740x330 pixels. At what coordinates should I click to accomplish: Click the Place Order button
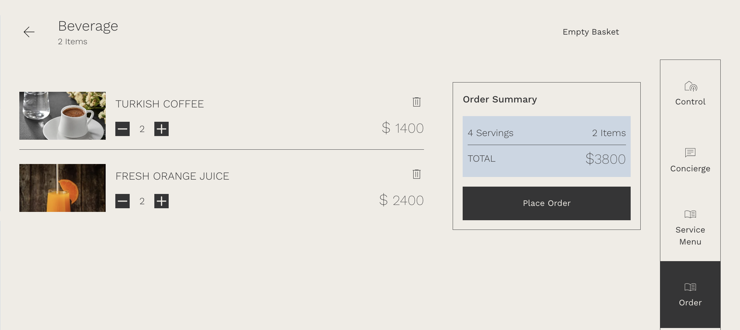point(546,203)
